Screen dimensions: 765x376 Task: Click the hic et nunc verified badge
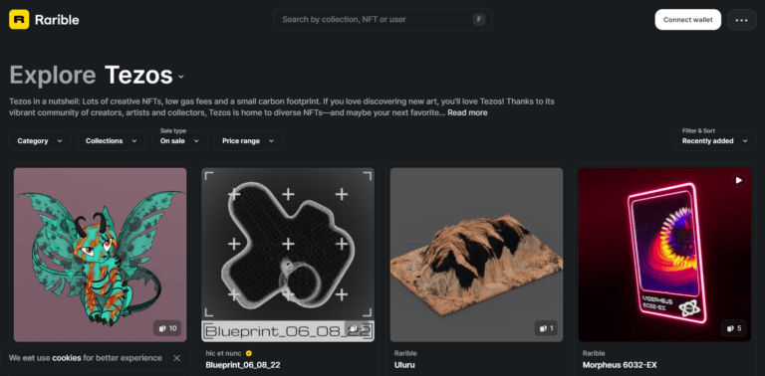(249, 353)
